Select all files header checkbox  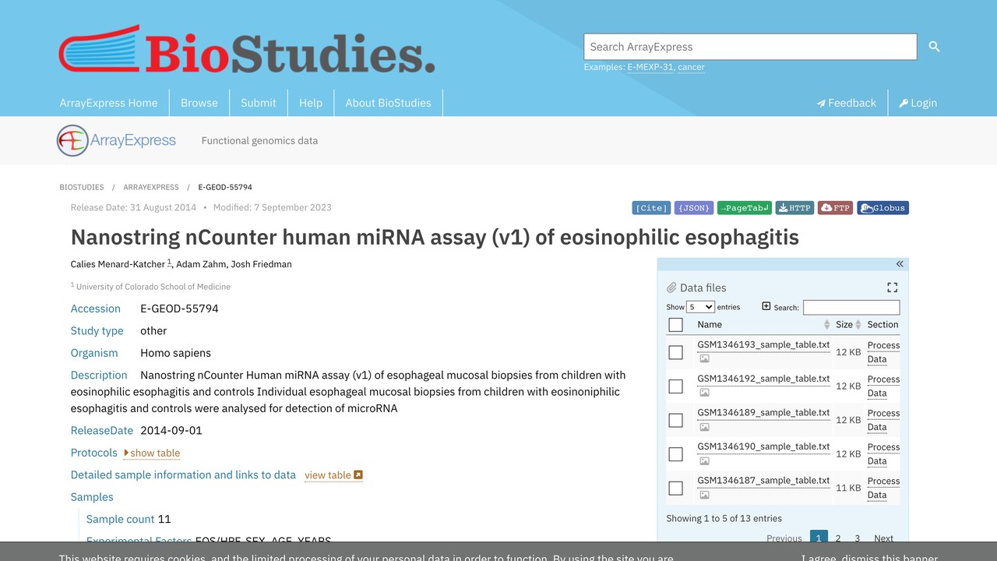pyautogui.click(x=675, y=325)
